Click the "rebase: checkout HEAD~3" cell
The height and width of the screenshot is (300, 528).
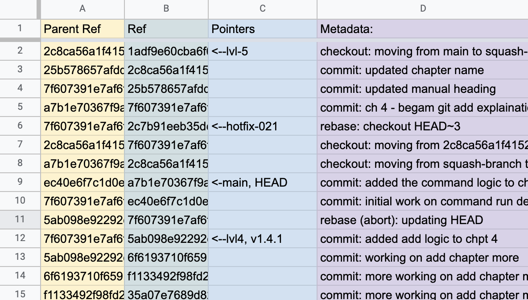point(422,126)
